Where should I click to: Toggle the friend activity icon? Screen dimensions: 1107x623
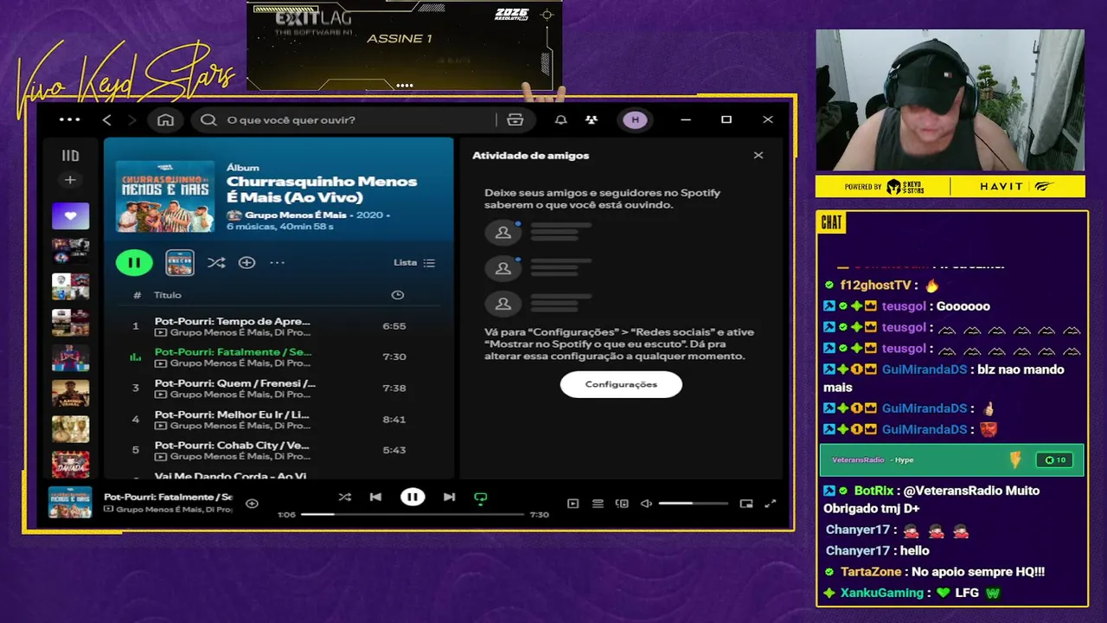pyautogui.click(x=591, y=119)
